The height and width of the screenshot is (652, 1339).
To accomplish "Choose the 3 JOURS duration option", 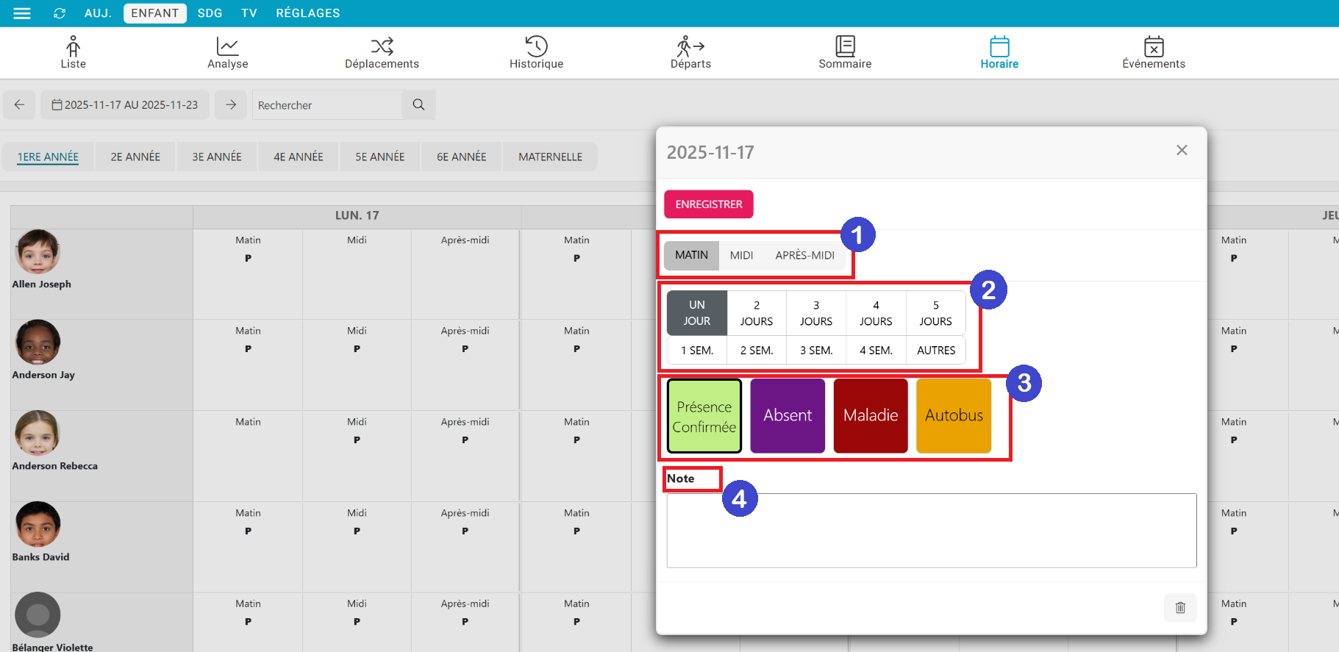I will (815, 313).
